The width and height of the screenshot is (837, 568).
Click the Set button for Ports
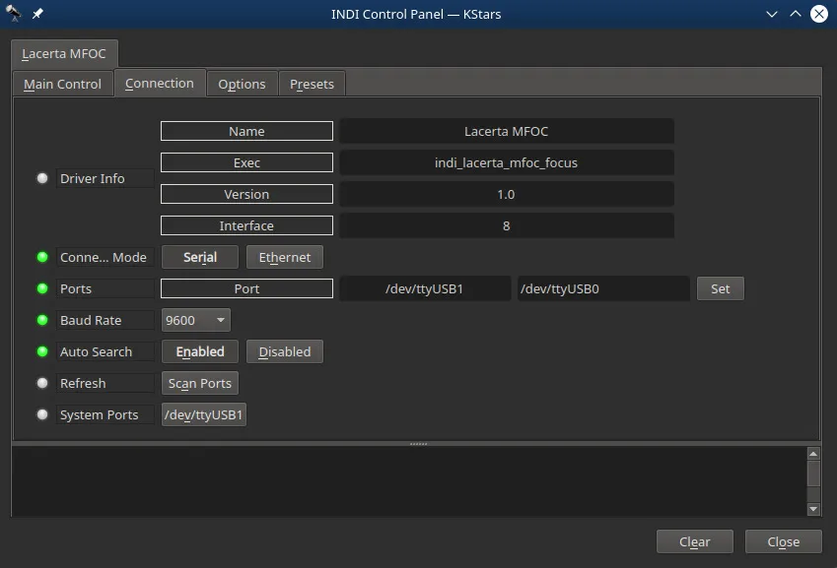coord(720,288)
